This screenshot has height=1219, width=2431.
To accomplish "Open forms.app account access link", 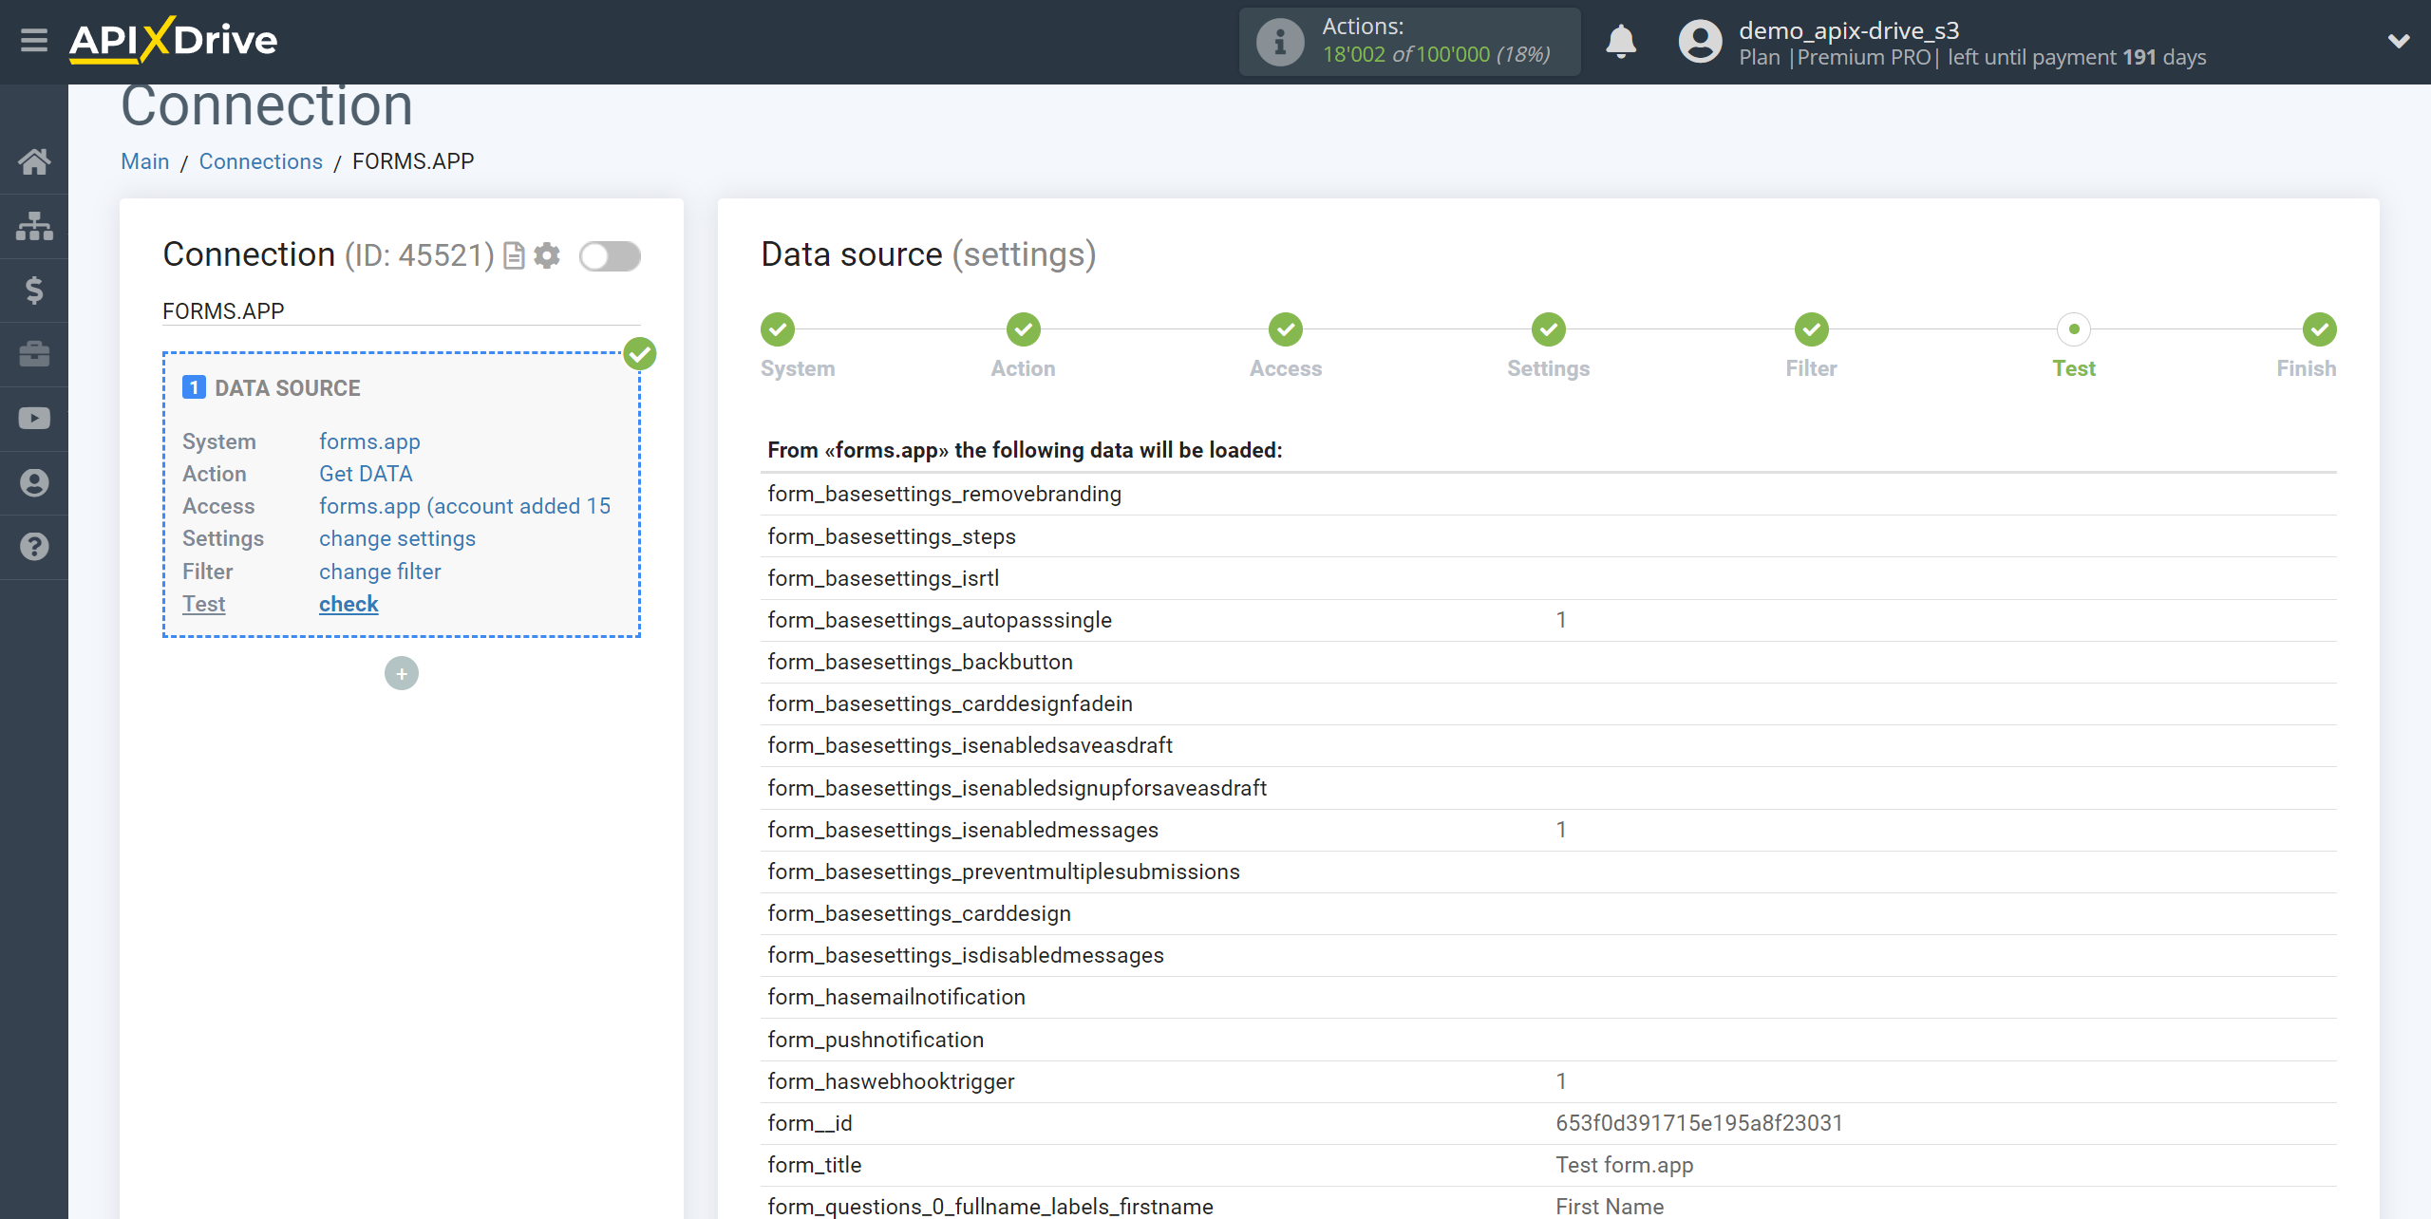I will click(465, 506).
